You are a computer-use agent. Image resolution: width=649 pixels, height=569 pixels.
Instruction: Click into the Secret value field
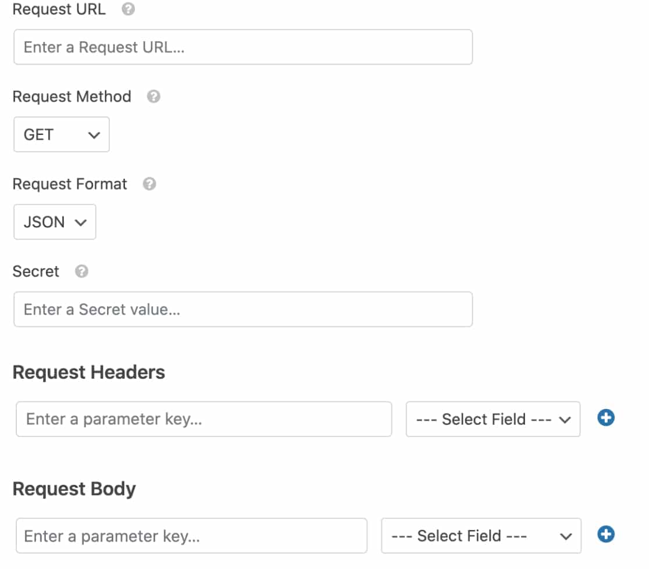point(243,310)
